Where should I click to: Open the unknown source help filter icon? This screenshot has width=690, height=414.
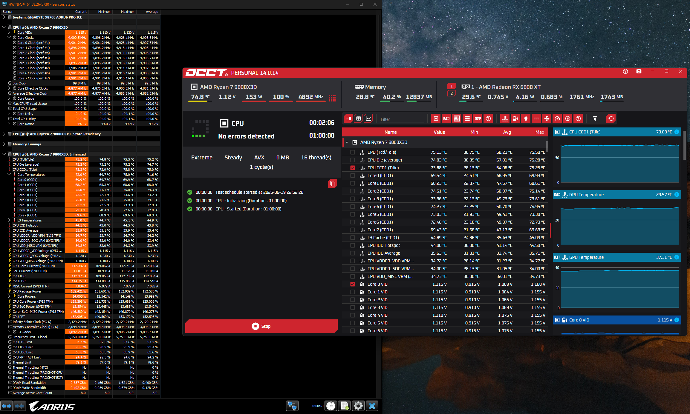488,118
